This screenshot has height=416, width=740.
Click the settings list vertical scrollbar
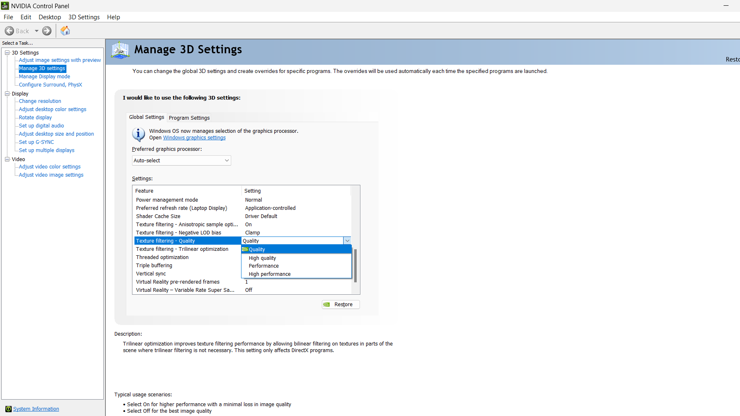point(355,266)
